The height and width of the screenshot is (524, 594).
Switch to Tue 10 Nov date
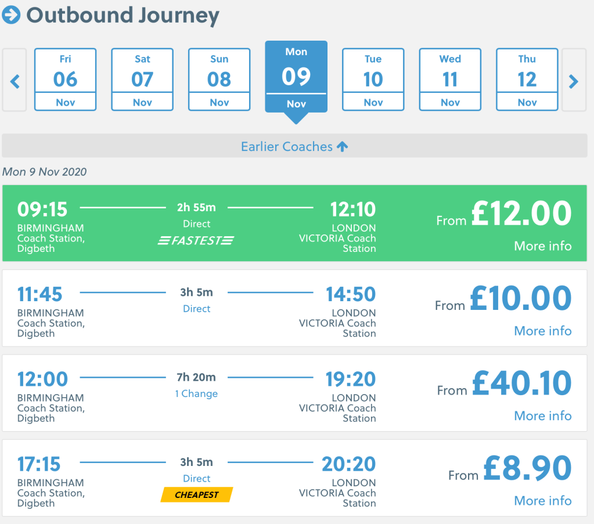tap(373, 79)
